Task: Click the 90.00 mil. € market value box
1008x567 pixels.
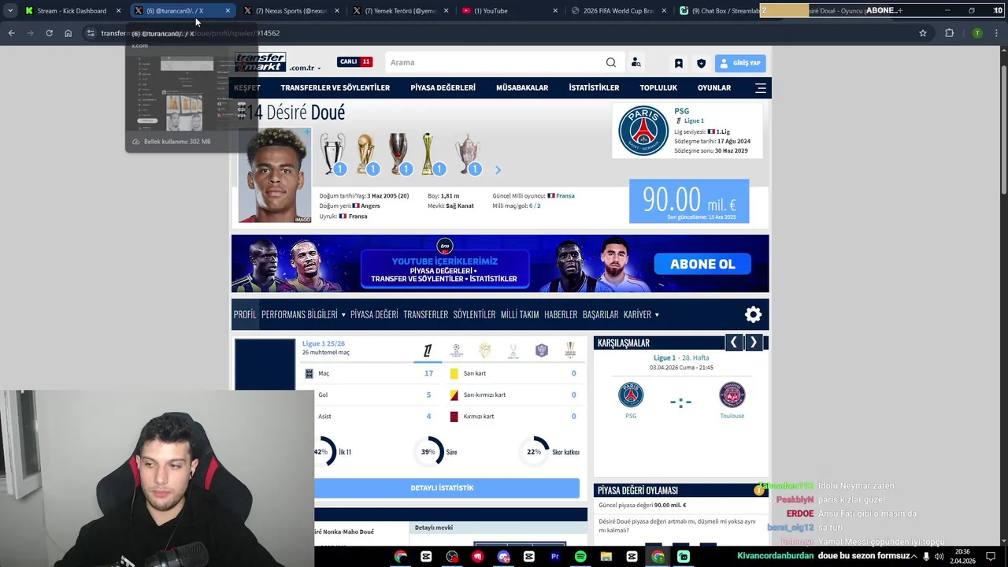Action: (689, 201)
